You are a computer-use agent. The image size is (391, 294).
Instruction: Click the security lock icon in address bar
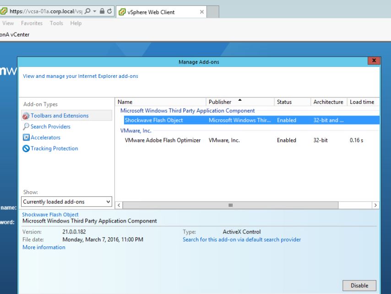(102, 11)
